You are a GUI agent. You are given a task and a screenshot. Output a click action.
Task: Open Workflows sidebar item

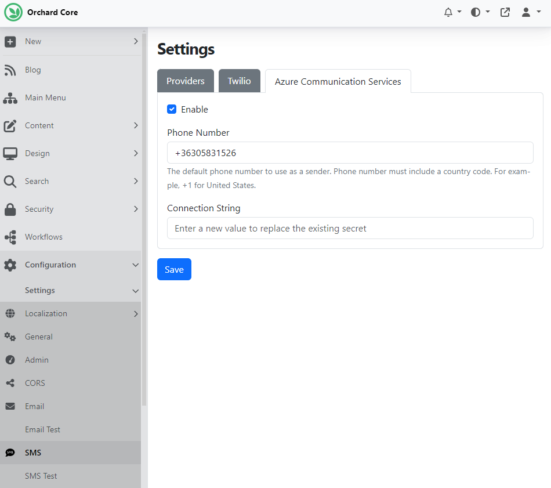pyautogui.click(x=71, y=237)
